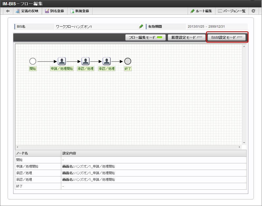Select the 開始 start node circle
The image size is (262, 206).
[x=33, y=61]
